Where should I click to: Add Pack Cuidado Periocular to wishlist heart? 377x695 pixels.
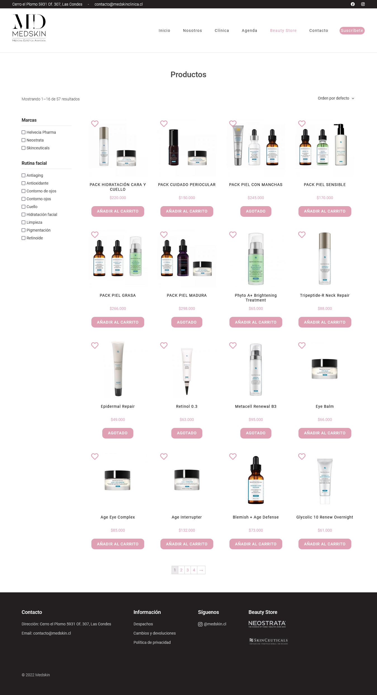164,124
